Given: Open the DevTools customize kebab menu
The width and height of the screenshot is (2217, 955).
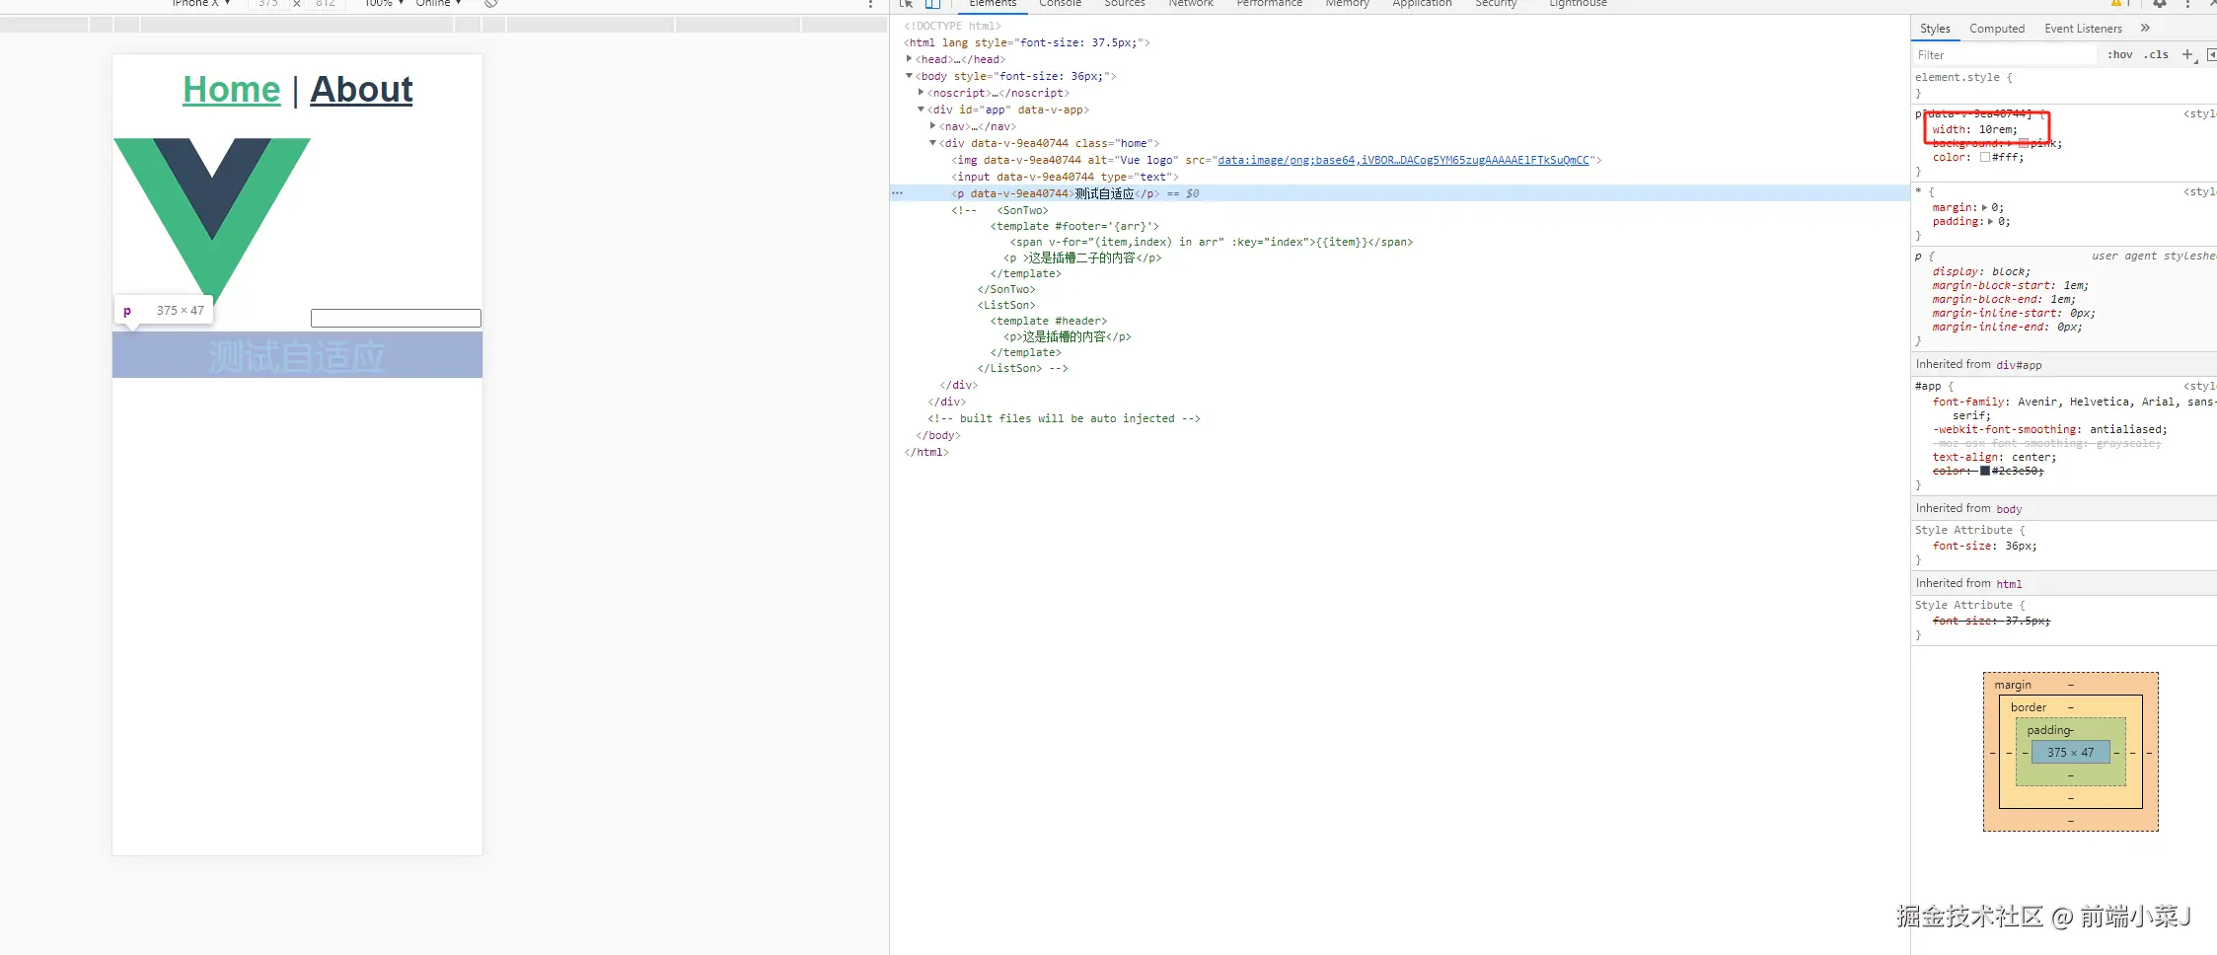Looking at the screenshot, I should tap(2187, 3).
